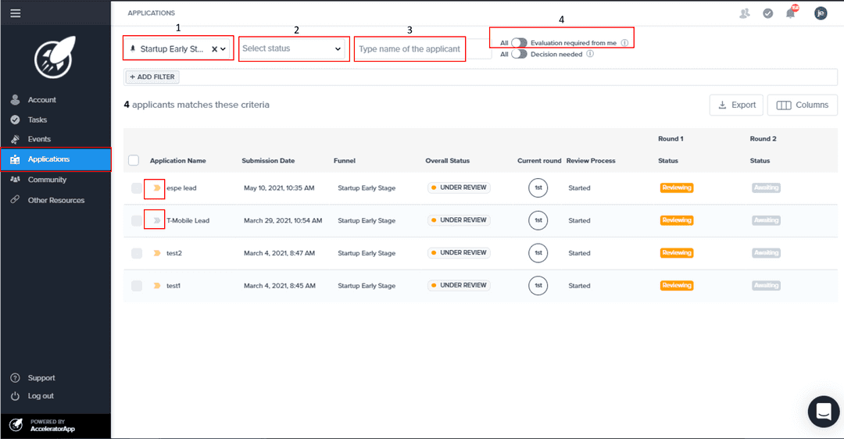Click the users icon in top header
844x439 pixels.
pyautogui.click(x=744, y=13)
